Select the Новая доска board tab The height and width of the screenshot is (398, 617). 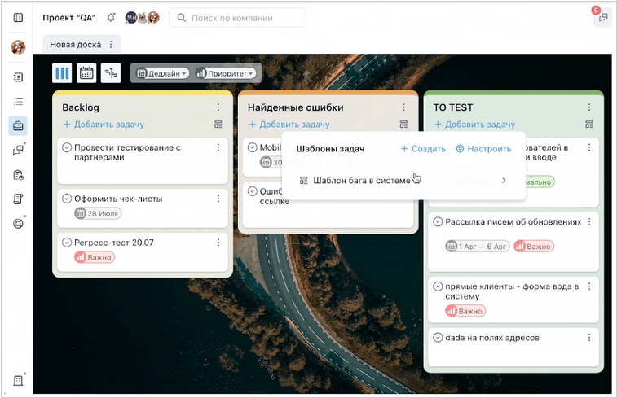click(75, 45)
